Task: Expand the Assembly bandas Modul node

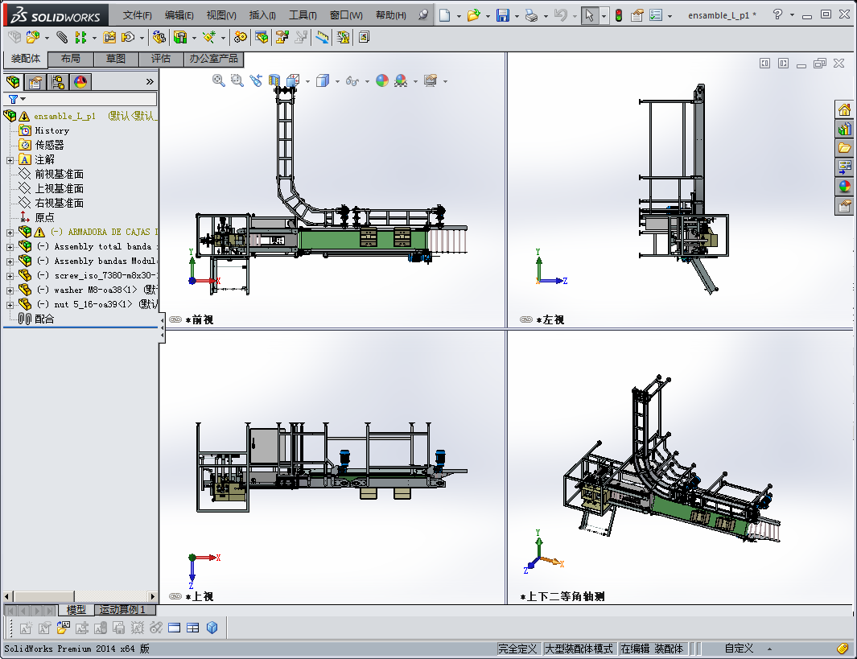Action: click(10, 262)
